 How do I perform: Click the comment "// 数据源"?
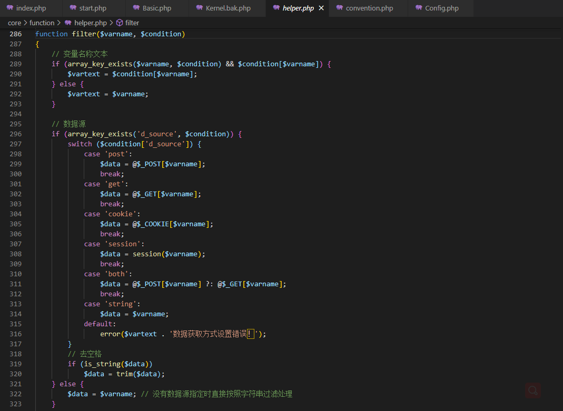(68, 124)
